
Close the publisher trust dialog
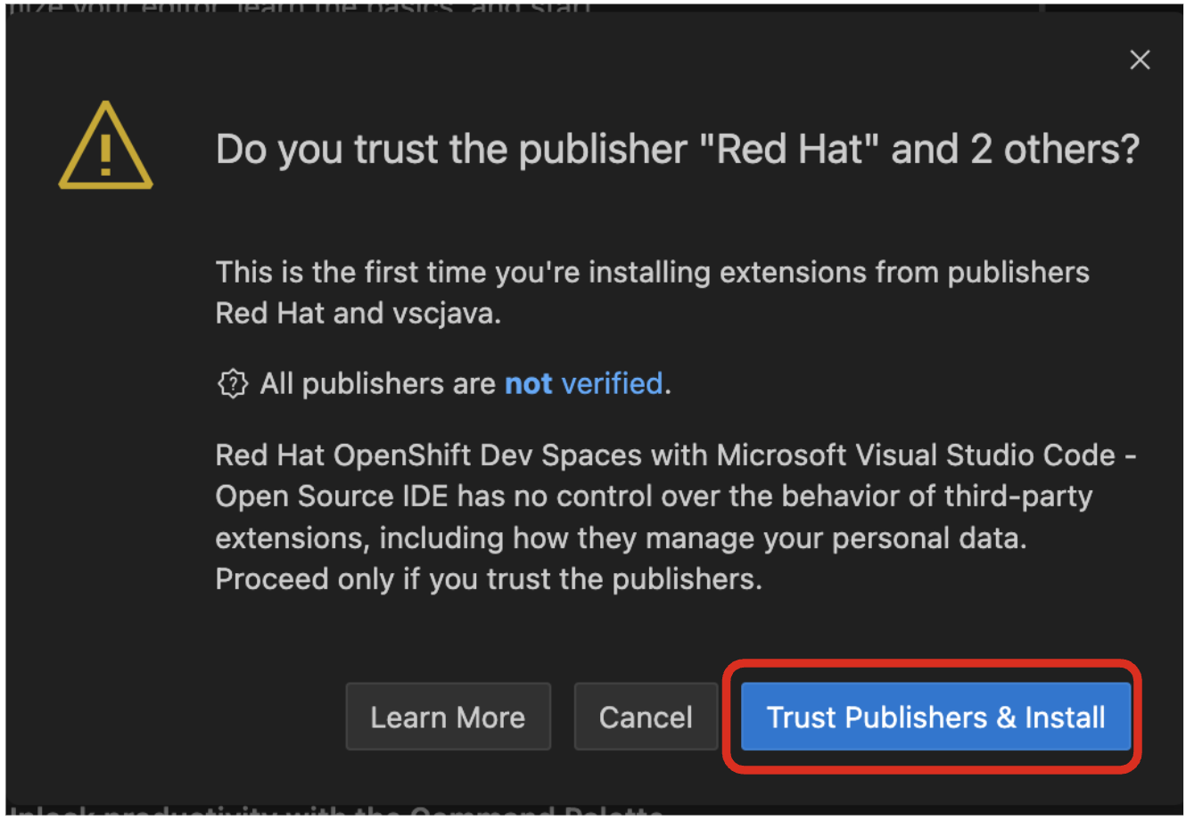tap(1139, 61)
